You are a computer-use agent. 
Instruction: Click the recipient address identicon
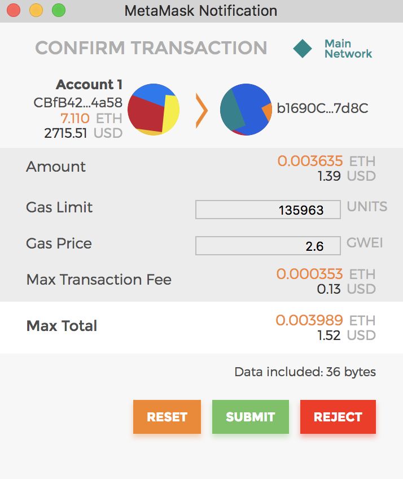[x=246, y=110]
